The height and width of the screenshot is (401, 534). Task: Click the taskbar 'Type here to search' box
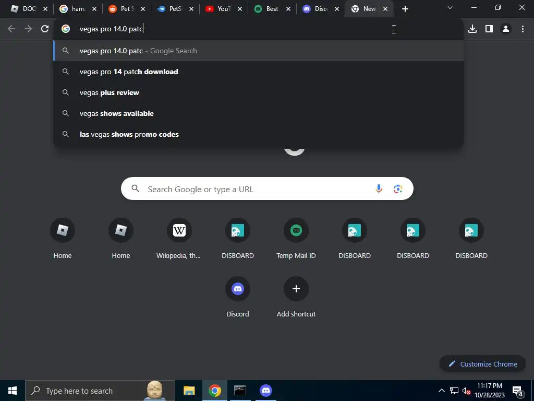pos(100,391)
